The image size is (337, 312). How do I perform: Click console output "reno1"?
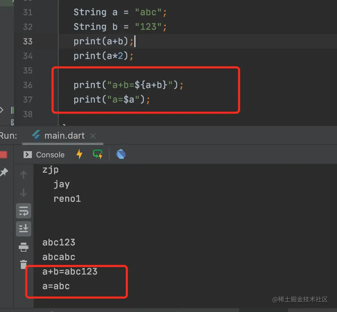(67, 199)
